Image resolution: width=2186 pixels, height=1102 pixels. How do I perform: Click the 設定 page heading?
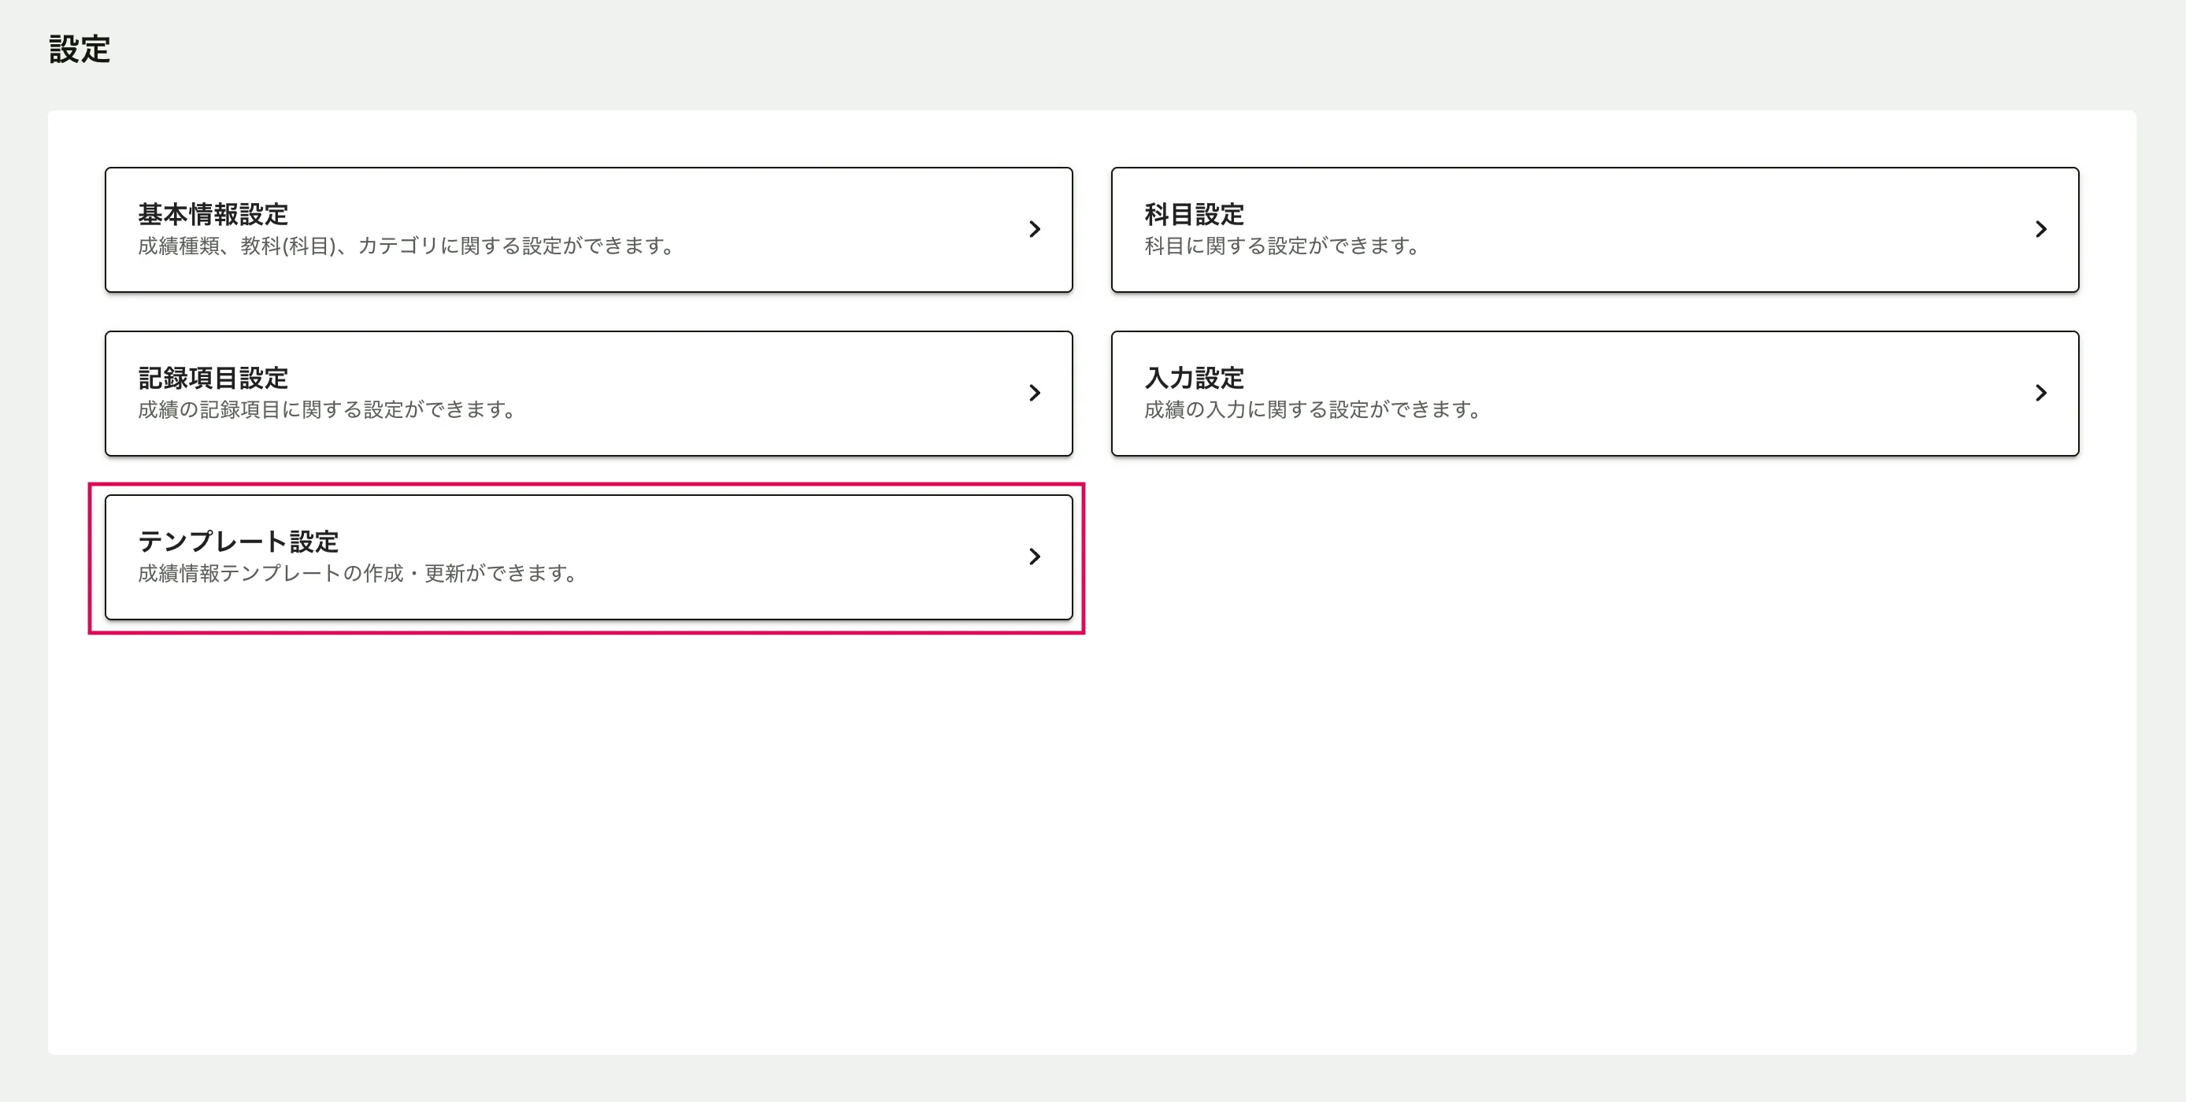tap(79, 50)
